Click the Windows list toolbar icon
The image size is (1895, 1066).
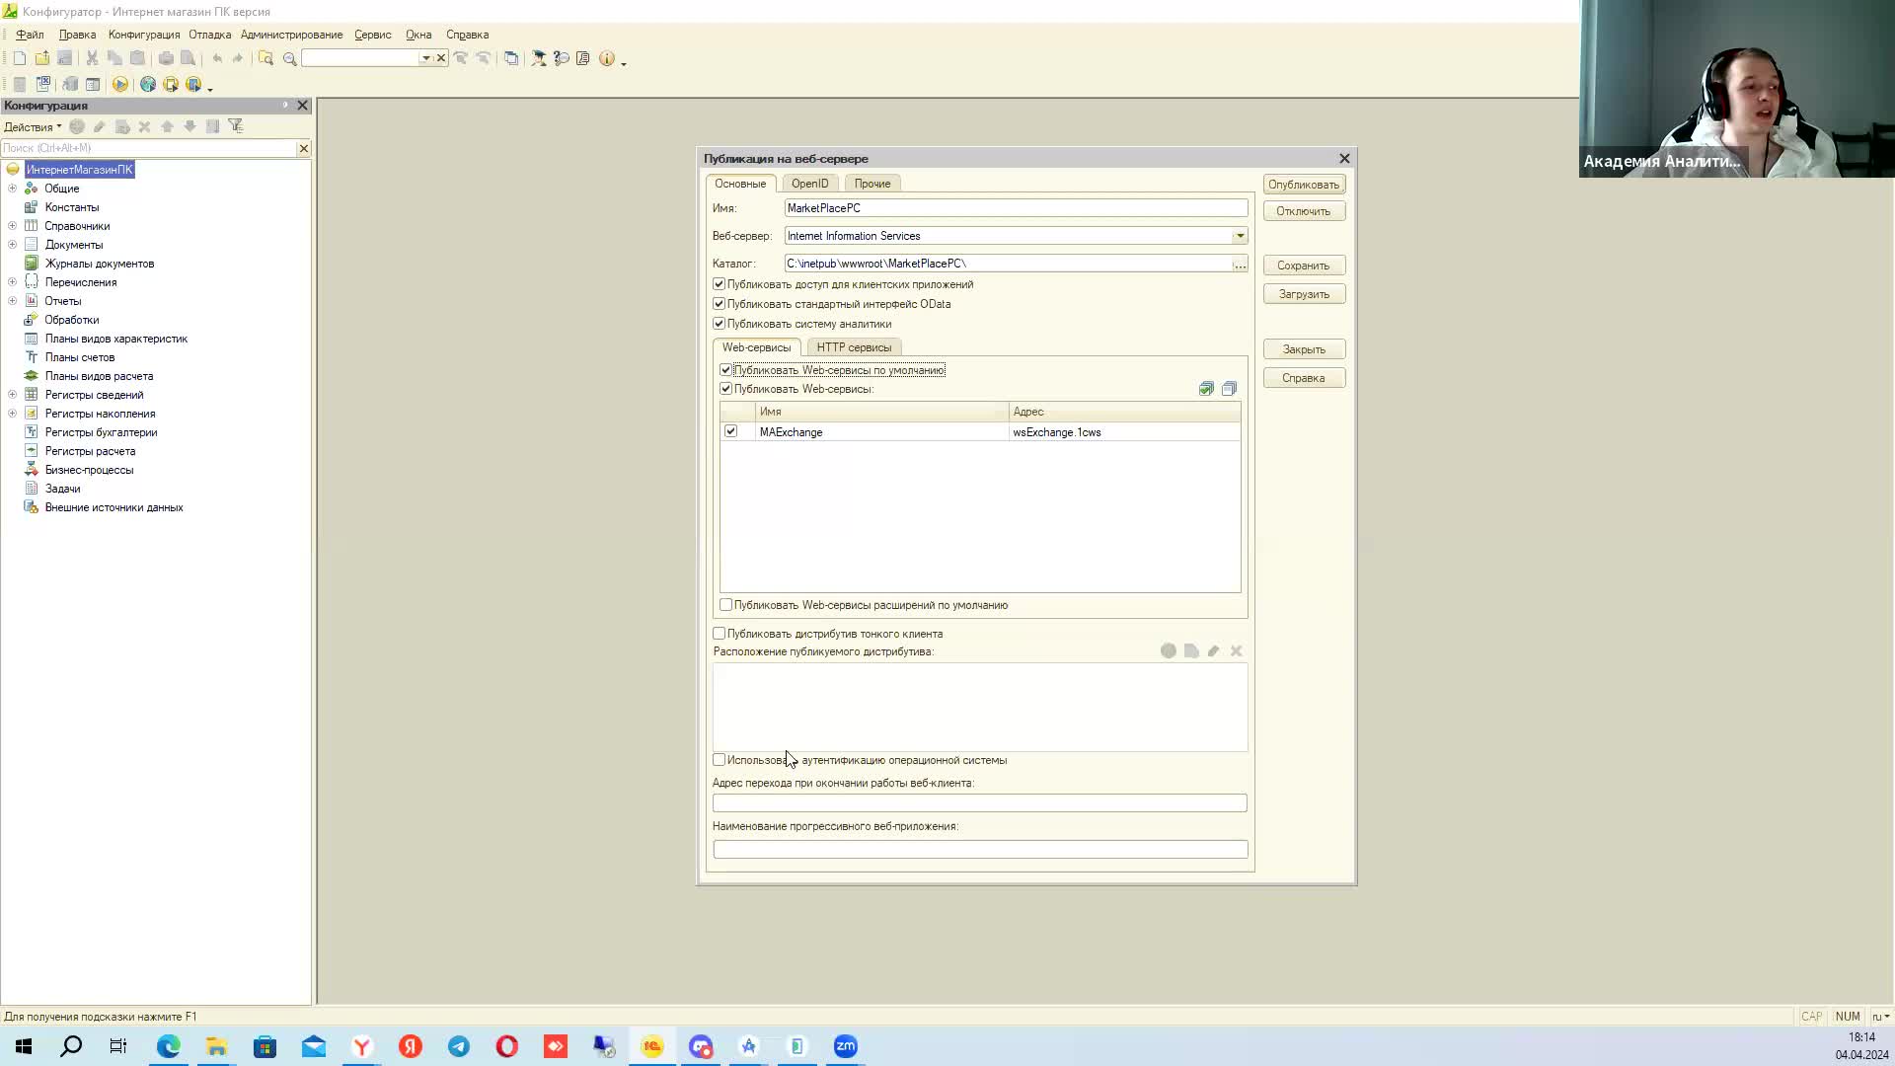coord(510,58)
